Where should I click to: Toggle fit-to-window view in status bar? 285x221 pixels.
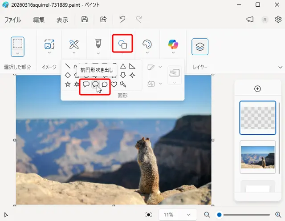[x=149, y=215]
